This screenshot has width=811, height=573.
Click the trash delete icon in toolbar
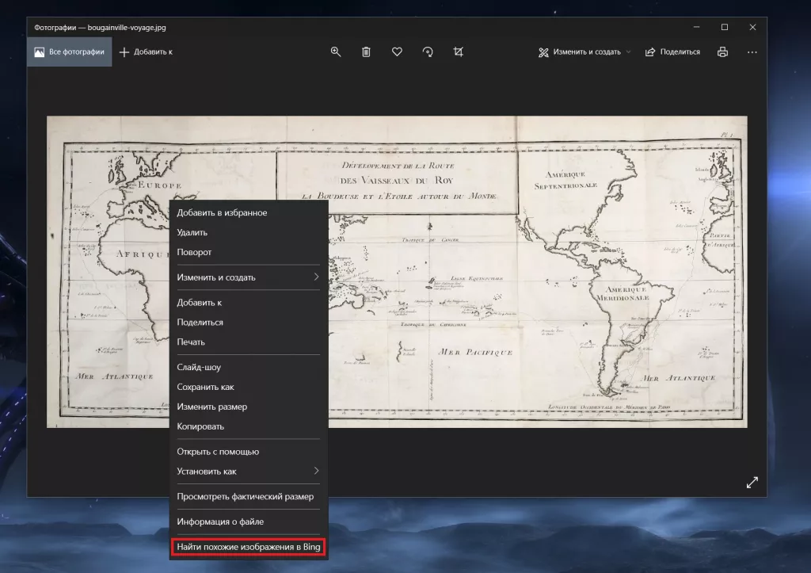[x=366, y=52]
